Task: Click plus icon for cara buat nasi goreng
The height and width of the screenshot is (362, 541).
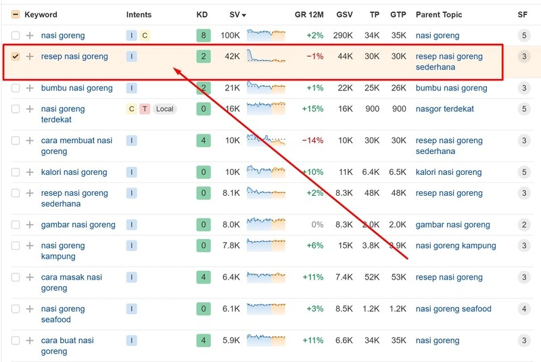Action: tap(30, 340)
